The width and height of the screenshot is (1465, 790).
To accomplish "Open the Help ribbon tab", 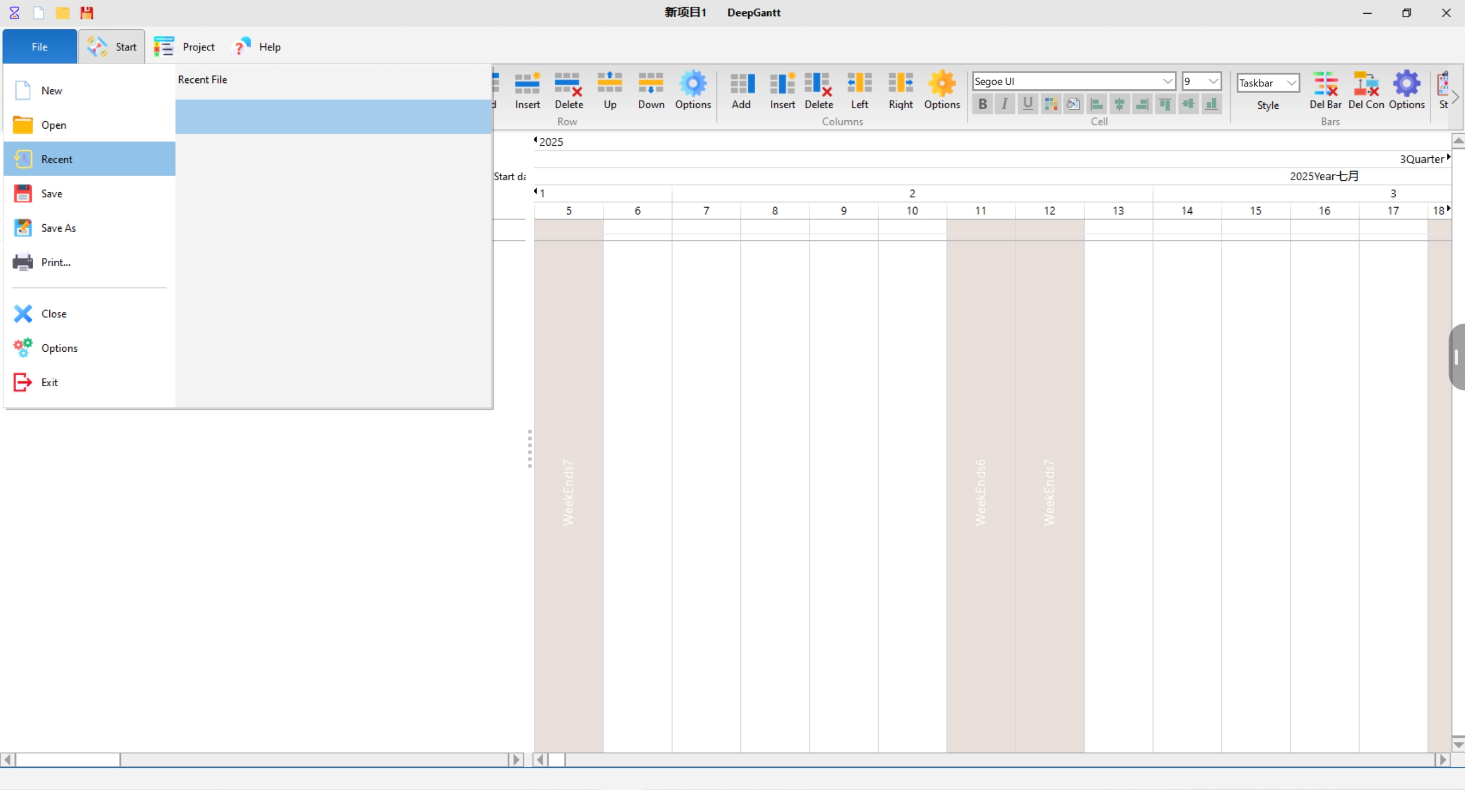I will click(x=257, y=47).
